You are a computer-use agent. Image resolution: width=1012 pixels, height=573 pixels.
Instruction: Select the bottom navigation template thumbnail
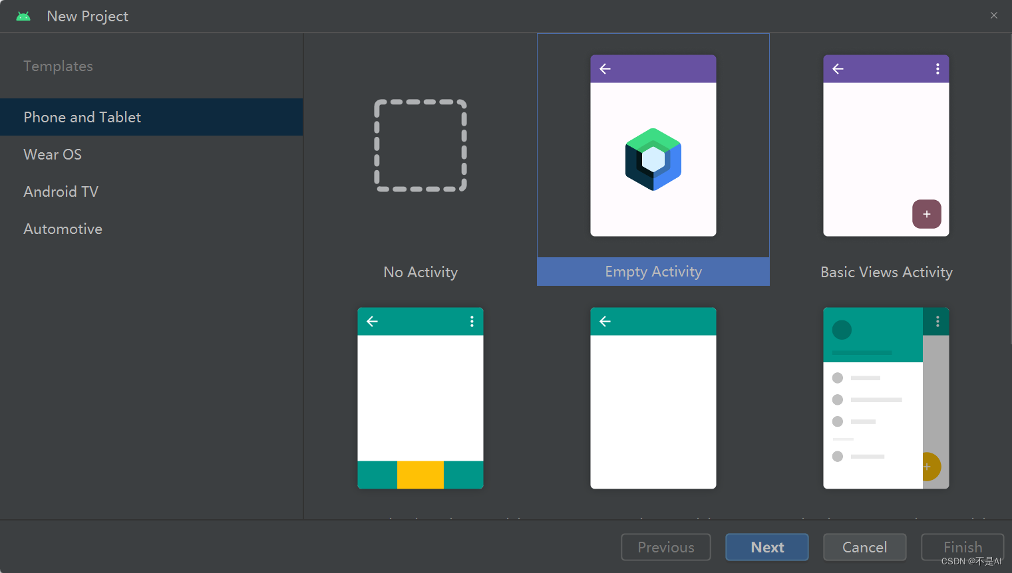pos(421,398)
